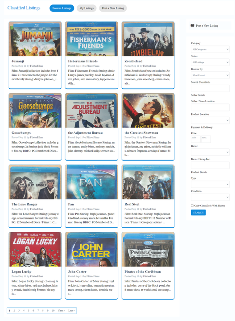Select the Browse Listings tab
This screenshot has width=235, height=321.
(x=62, y=8)
